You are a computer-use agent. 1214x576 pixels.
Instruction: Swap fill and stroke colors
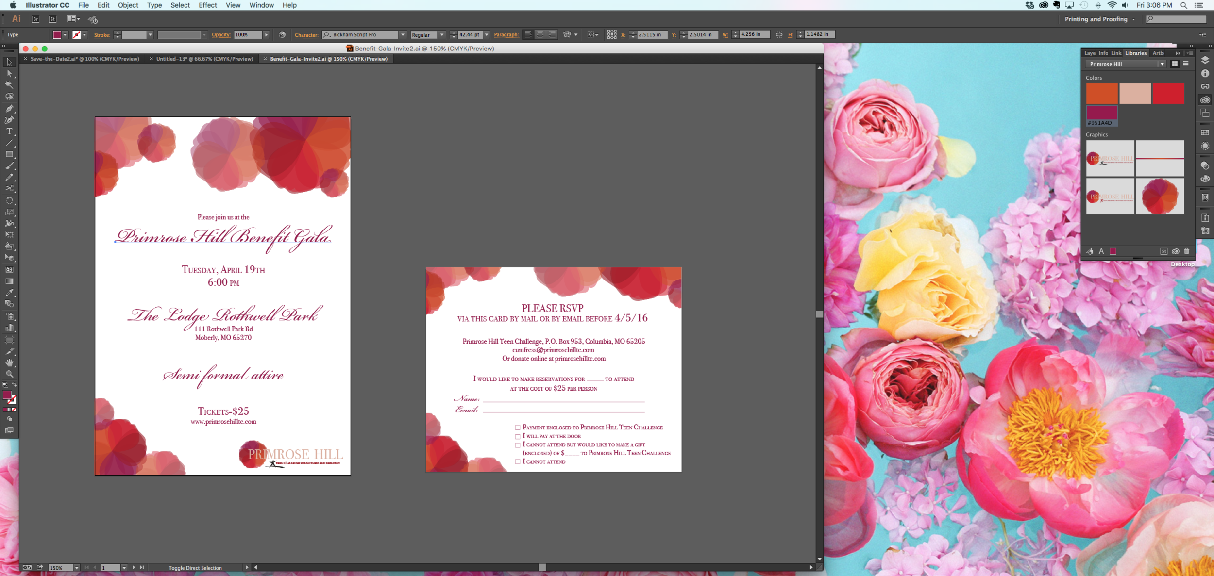(15, 385)
